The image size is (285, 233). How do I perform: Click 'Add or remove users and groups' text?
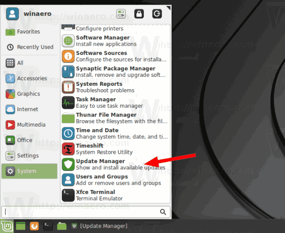coord(118,183)
